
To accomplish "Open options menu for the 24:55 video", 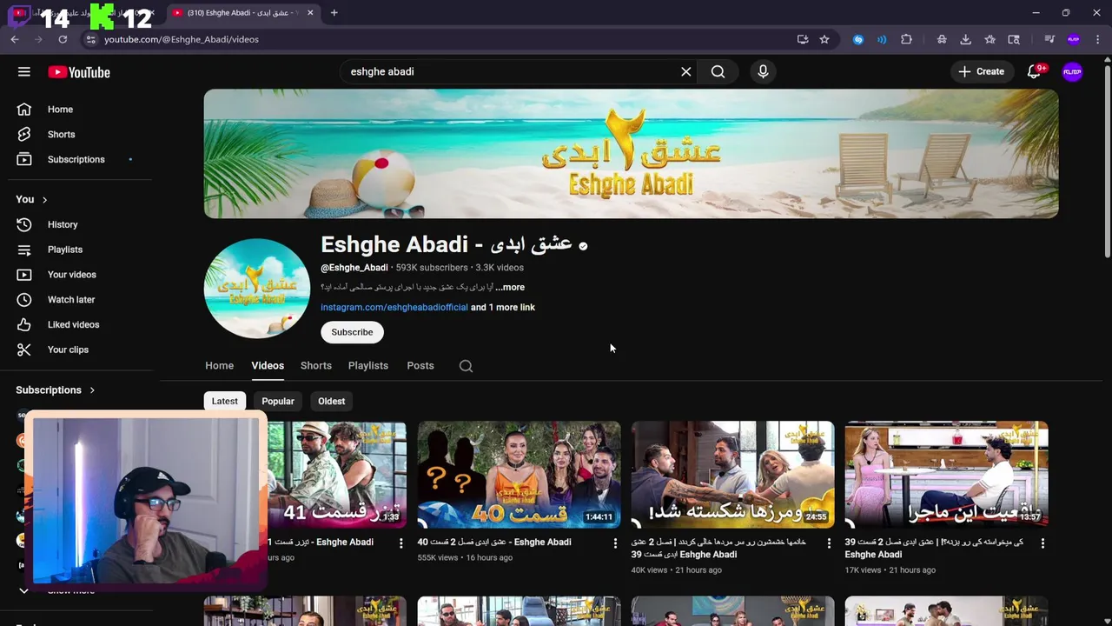I will (829, 543).
